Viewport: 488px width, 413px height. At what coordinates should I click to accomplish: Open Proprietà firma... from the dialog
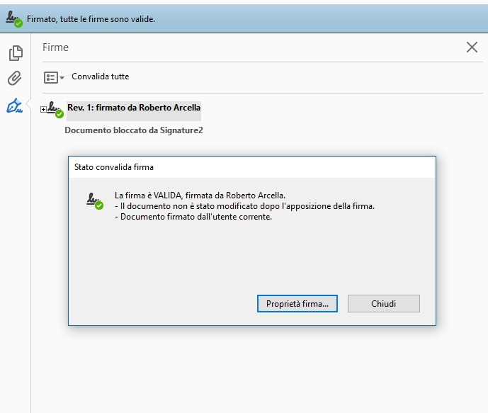click(x=297, y=304)
